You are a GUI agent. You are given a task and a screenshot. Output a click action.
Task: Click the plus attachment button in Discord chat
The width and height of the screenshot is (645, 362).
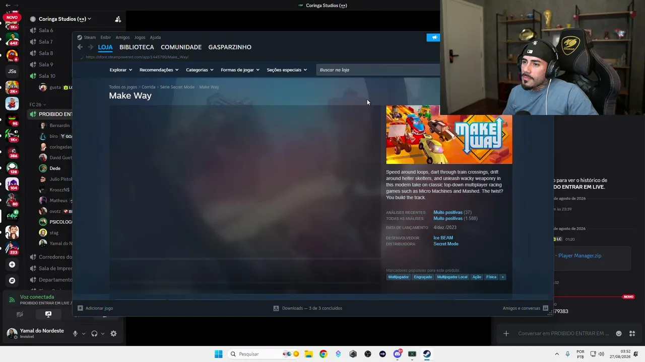(506, 333)
